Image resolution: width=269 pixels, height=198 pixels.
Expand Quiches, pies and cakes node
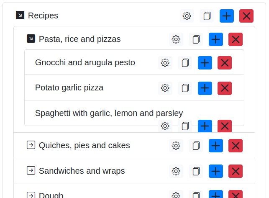(31, 145)
